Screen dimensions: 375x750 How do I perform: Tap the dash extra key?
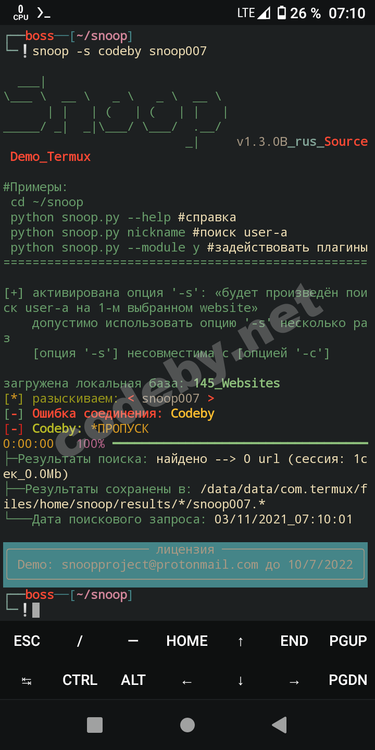[133, 641]
